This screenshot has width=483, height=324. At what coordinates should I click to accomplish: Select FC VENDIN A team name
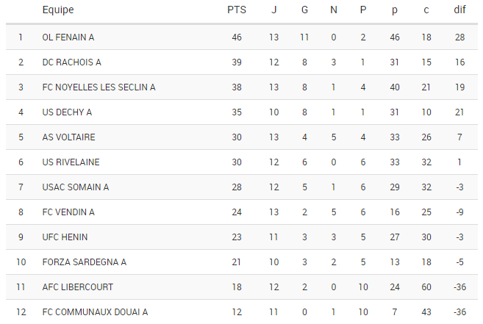click(x=68, y=212)
